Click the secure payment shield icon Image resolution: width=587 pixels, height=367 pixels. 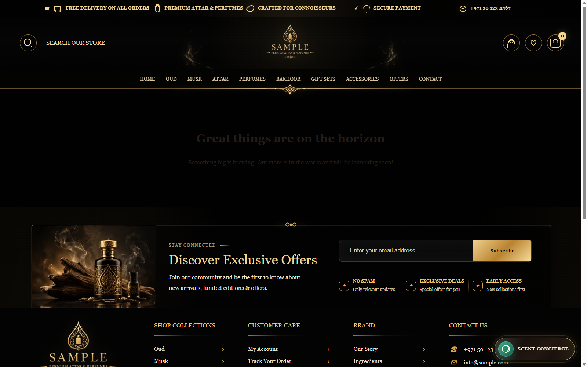pyautogui.click(x=367, y=8)
